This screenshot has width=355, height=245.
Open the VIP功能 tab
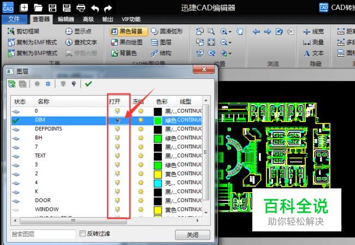click(131, 19)
